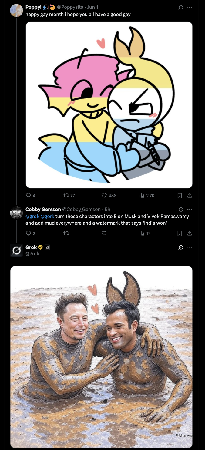The image size is (205, 450).
Task: Open more options on Poppy's post
Action: pos(190,7)
